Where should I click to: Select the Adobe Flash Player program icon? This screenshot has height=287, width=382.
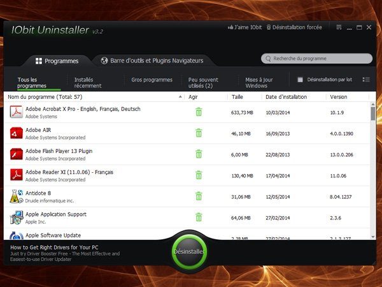pos(17,154)
